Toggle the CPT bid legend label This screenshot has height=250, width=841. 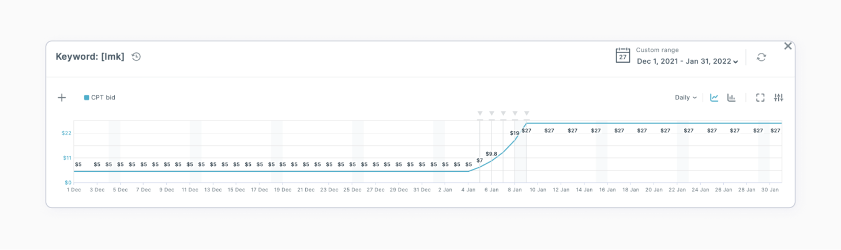point(103,98)
